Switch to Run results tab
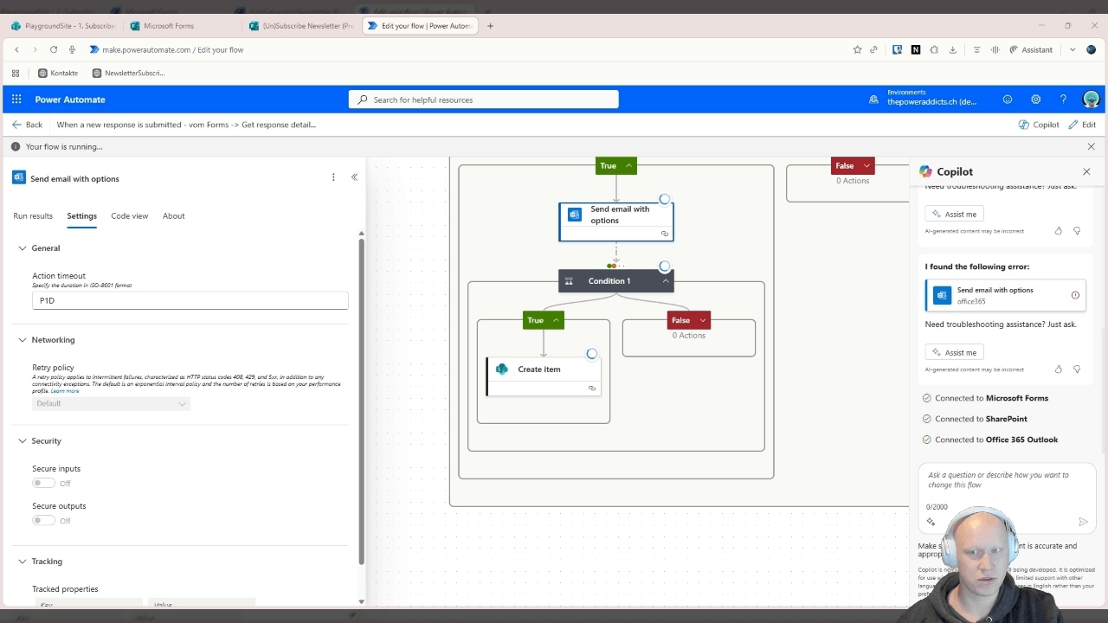The image size is (1108, 623). click(33, 215)
